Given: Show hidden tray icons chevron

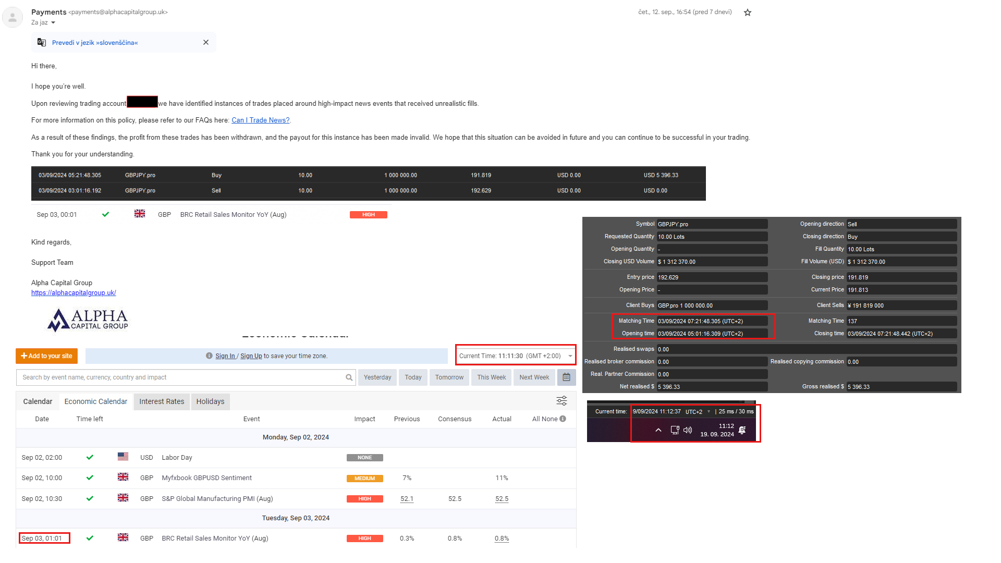Looking at the screenshot, I should (658, 430).
